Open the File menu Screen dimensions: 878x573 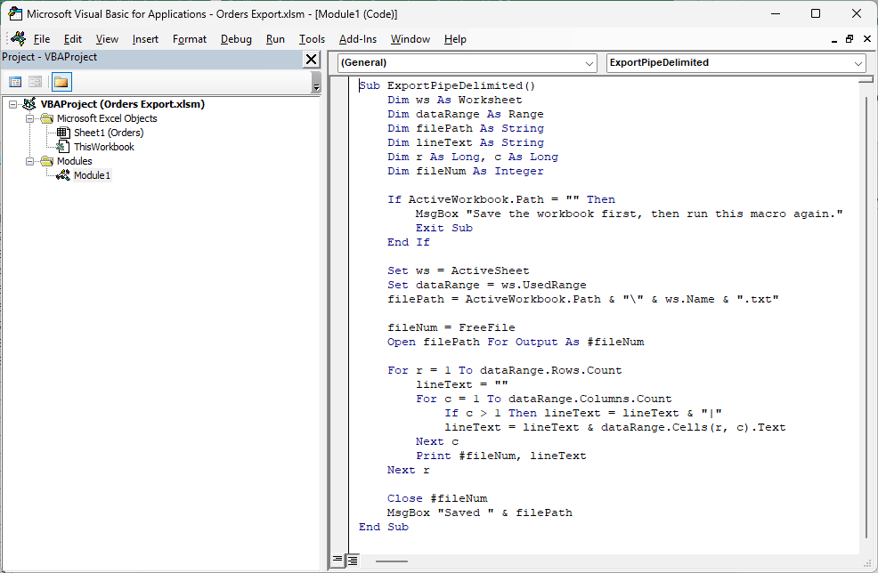pos(42,39)
